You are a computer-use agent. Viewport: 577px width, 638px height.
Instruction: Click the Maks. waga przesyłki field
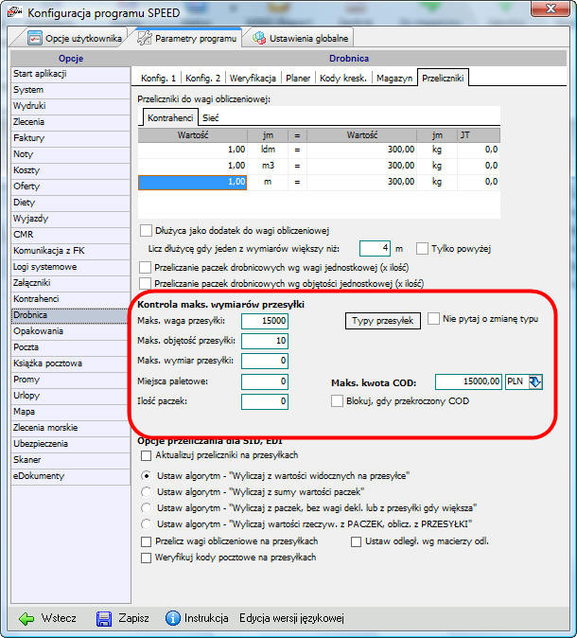click(x=265, y=321)
